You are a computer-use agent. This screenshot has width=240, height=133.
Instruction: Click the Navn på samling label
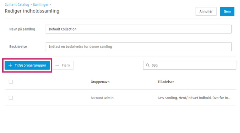click(x=23, y=29)
